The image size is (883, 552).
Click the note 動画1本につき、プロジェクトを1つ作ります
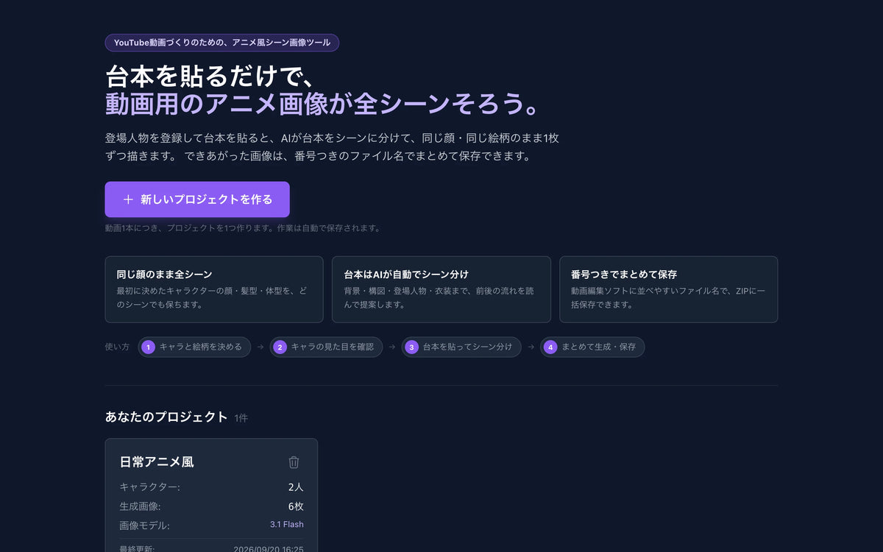click(244, 228)
